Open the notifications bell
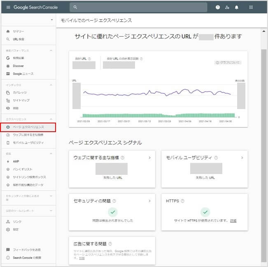268x267 pixels. (236, 7)
